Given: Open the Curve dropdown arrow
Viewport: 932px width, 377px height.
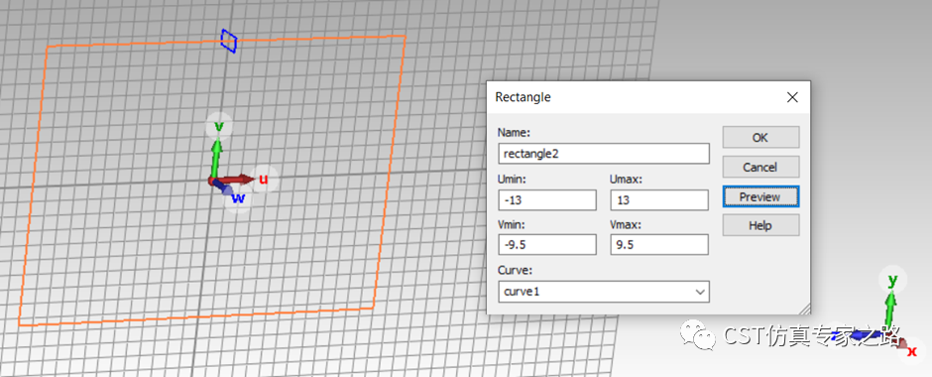Looking at the screenshot, I should [701, 292].
